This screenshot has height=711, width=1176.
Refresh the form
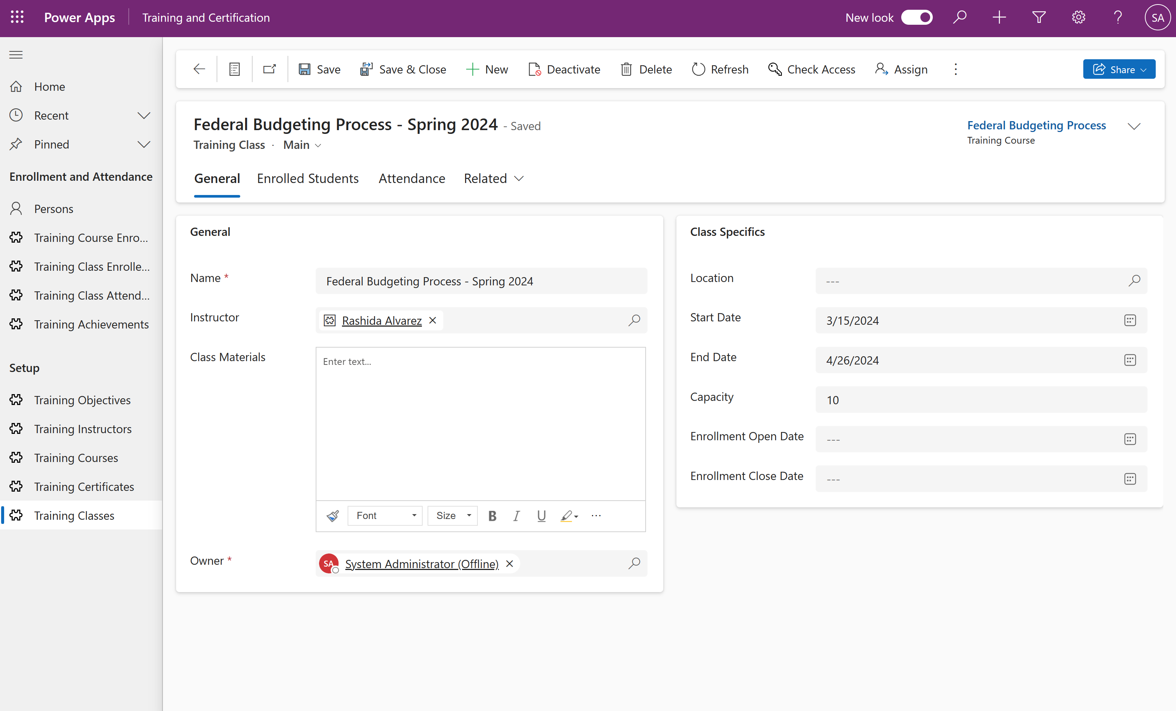coord(720,69)
